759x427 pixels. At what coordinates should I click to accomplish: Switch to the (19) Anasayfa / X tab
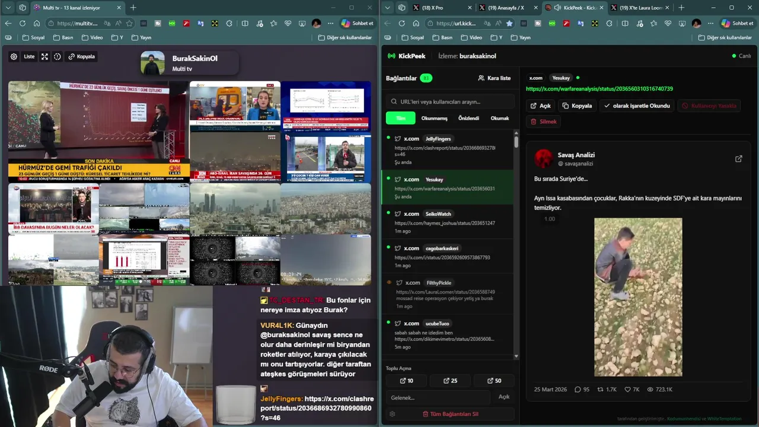(505, 8)
